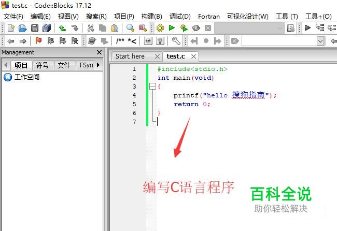Open the 搜索(R) menu

coord(96,17)
